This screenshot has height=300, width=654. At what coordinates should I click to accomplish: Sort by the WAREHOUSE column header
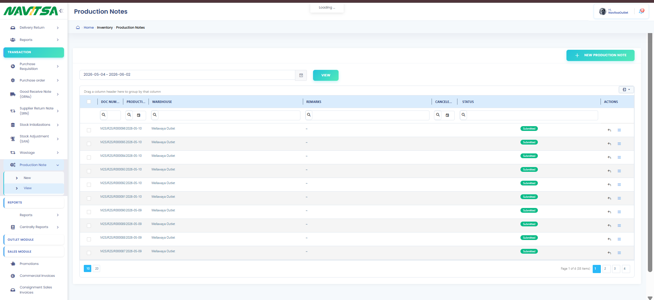(x=162, y=102)
